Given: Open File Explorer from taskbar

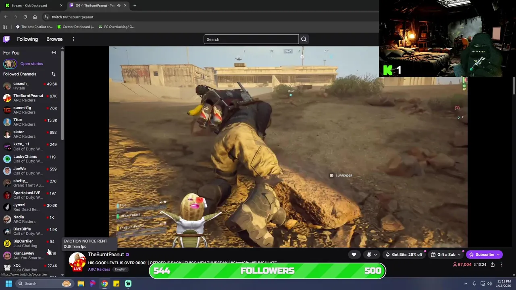Looking at the screenshot, I should tap(81, 284).
